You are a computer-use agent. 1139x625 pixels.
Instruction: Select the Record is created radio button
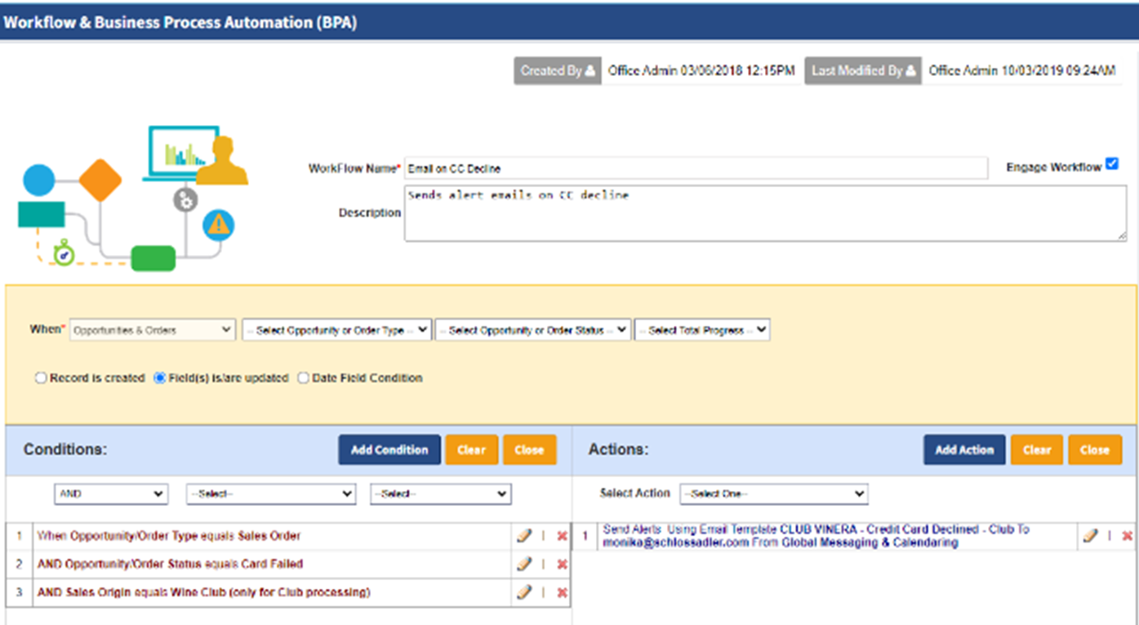point(40,377)
